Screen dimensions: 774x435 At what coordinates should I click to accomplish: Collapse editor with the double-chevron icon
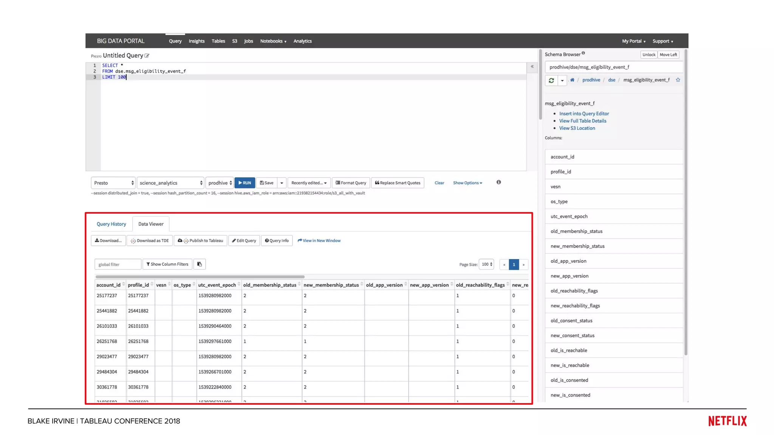point(532,67)
